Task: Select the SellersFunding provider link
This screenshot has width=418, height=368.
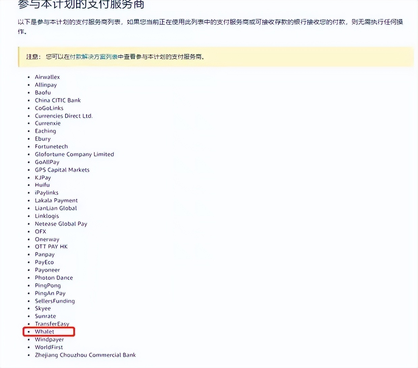Action: coord(55,301)
